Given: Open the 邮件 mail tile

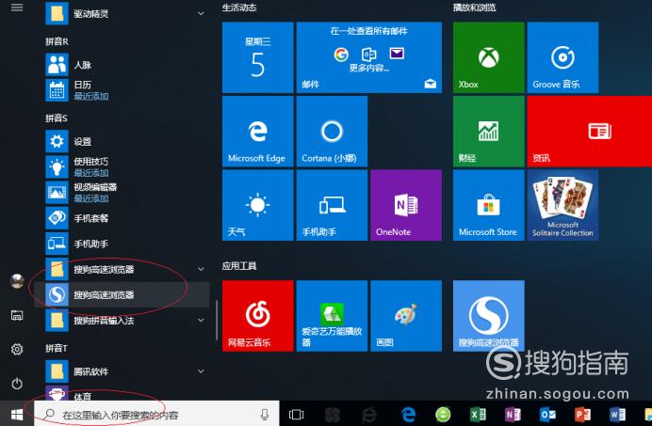Looking at the screenshot, I should click(368, 57).
